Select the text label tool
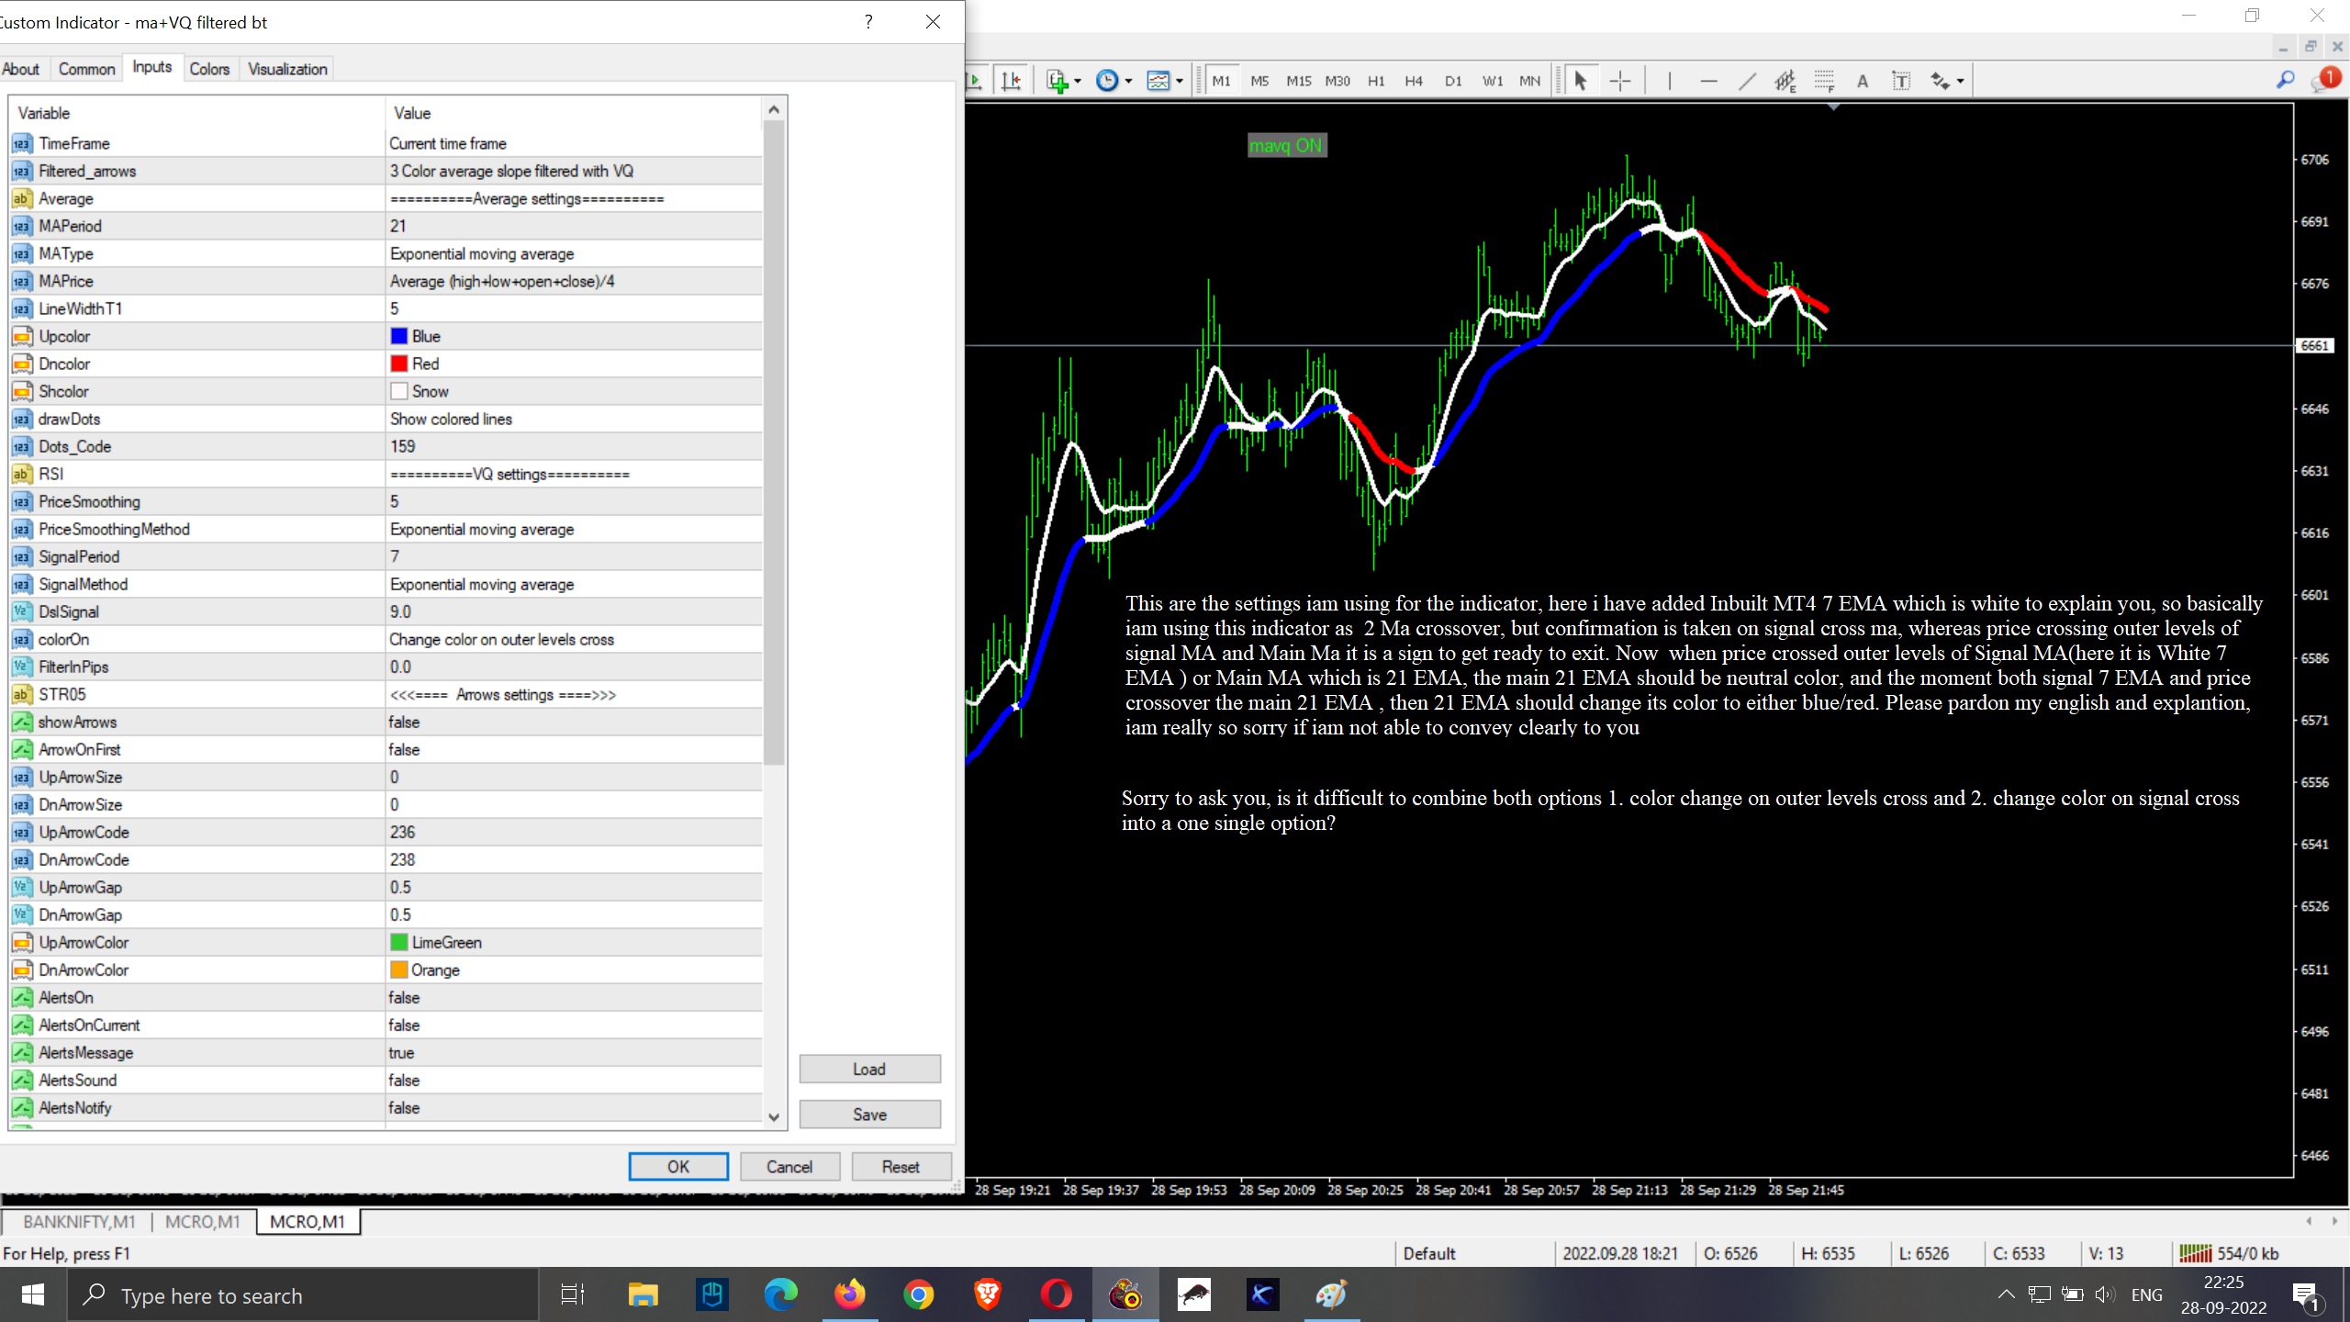Image resolution: width=2350 pixels, height=1322 pixels. [1901, 81]
